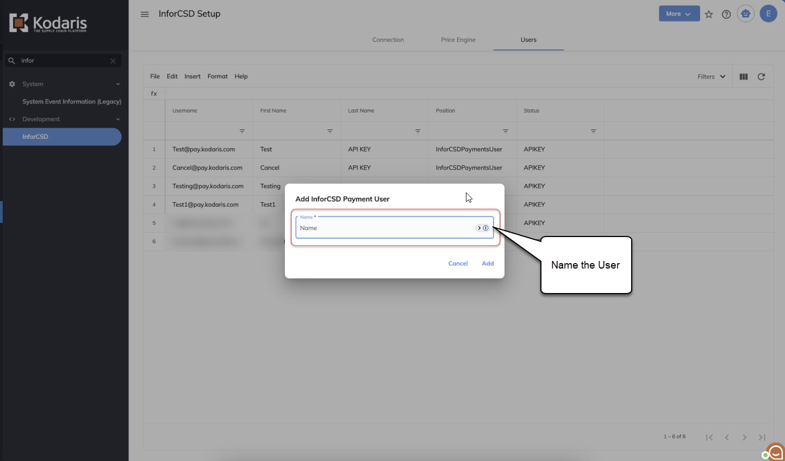Select row 1 Position InforCSDPaymentsUser
The height and width of the screenshot is (461, 785).
[x=472, y=149]
